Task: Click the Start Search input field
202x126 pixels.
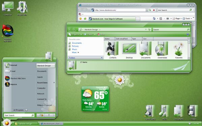Action: pyautogui.click(x=19, y=115)
